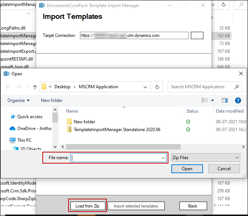This screenshot has height=216, width=248.
Task: Select OneDrive in navigation pane
Action: pyautogui.click(x=34, y=128)
